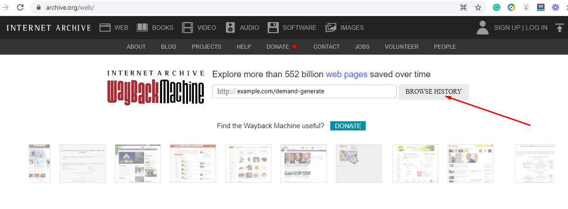Open the fourth thumbnail with red header
Image resolution: width=568 pixels, height=209 pixels.
pyautogui.click(x=193, y=164)
